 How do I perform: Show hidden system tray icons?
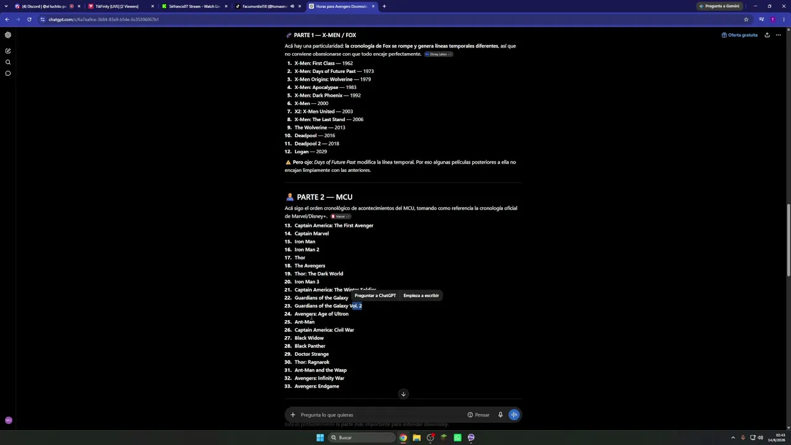pos(733,438)
